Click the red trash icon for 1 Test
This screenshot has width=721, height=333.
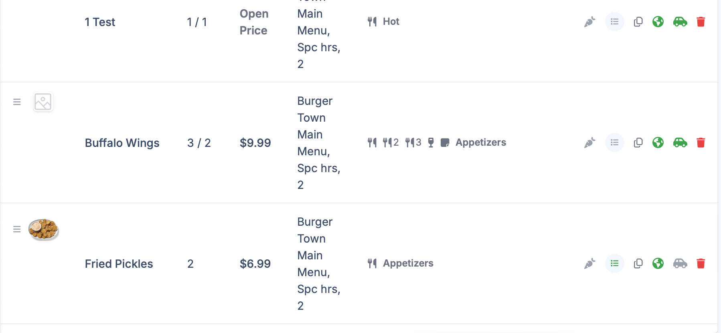(x=701, y=22)
